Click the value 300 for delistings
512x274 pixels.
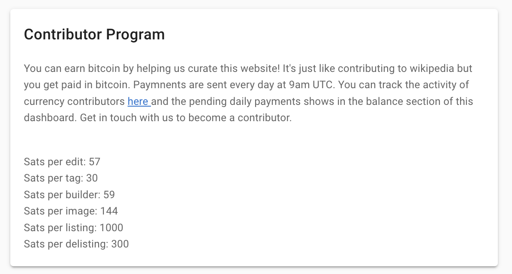point(120,244)
